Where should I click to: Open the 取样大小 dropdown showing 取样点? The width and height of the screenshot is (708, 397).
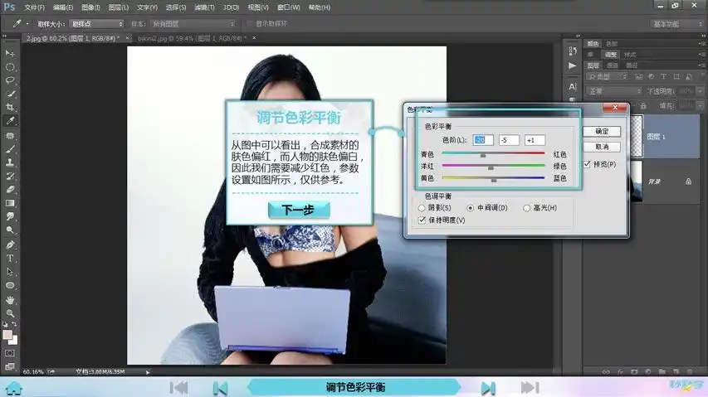96,24
